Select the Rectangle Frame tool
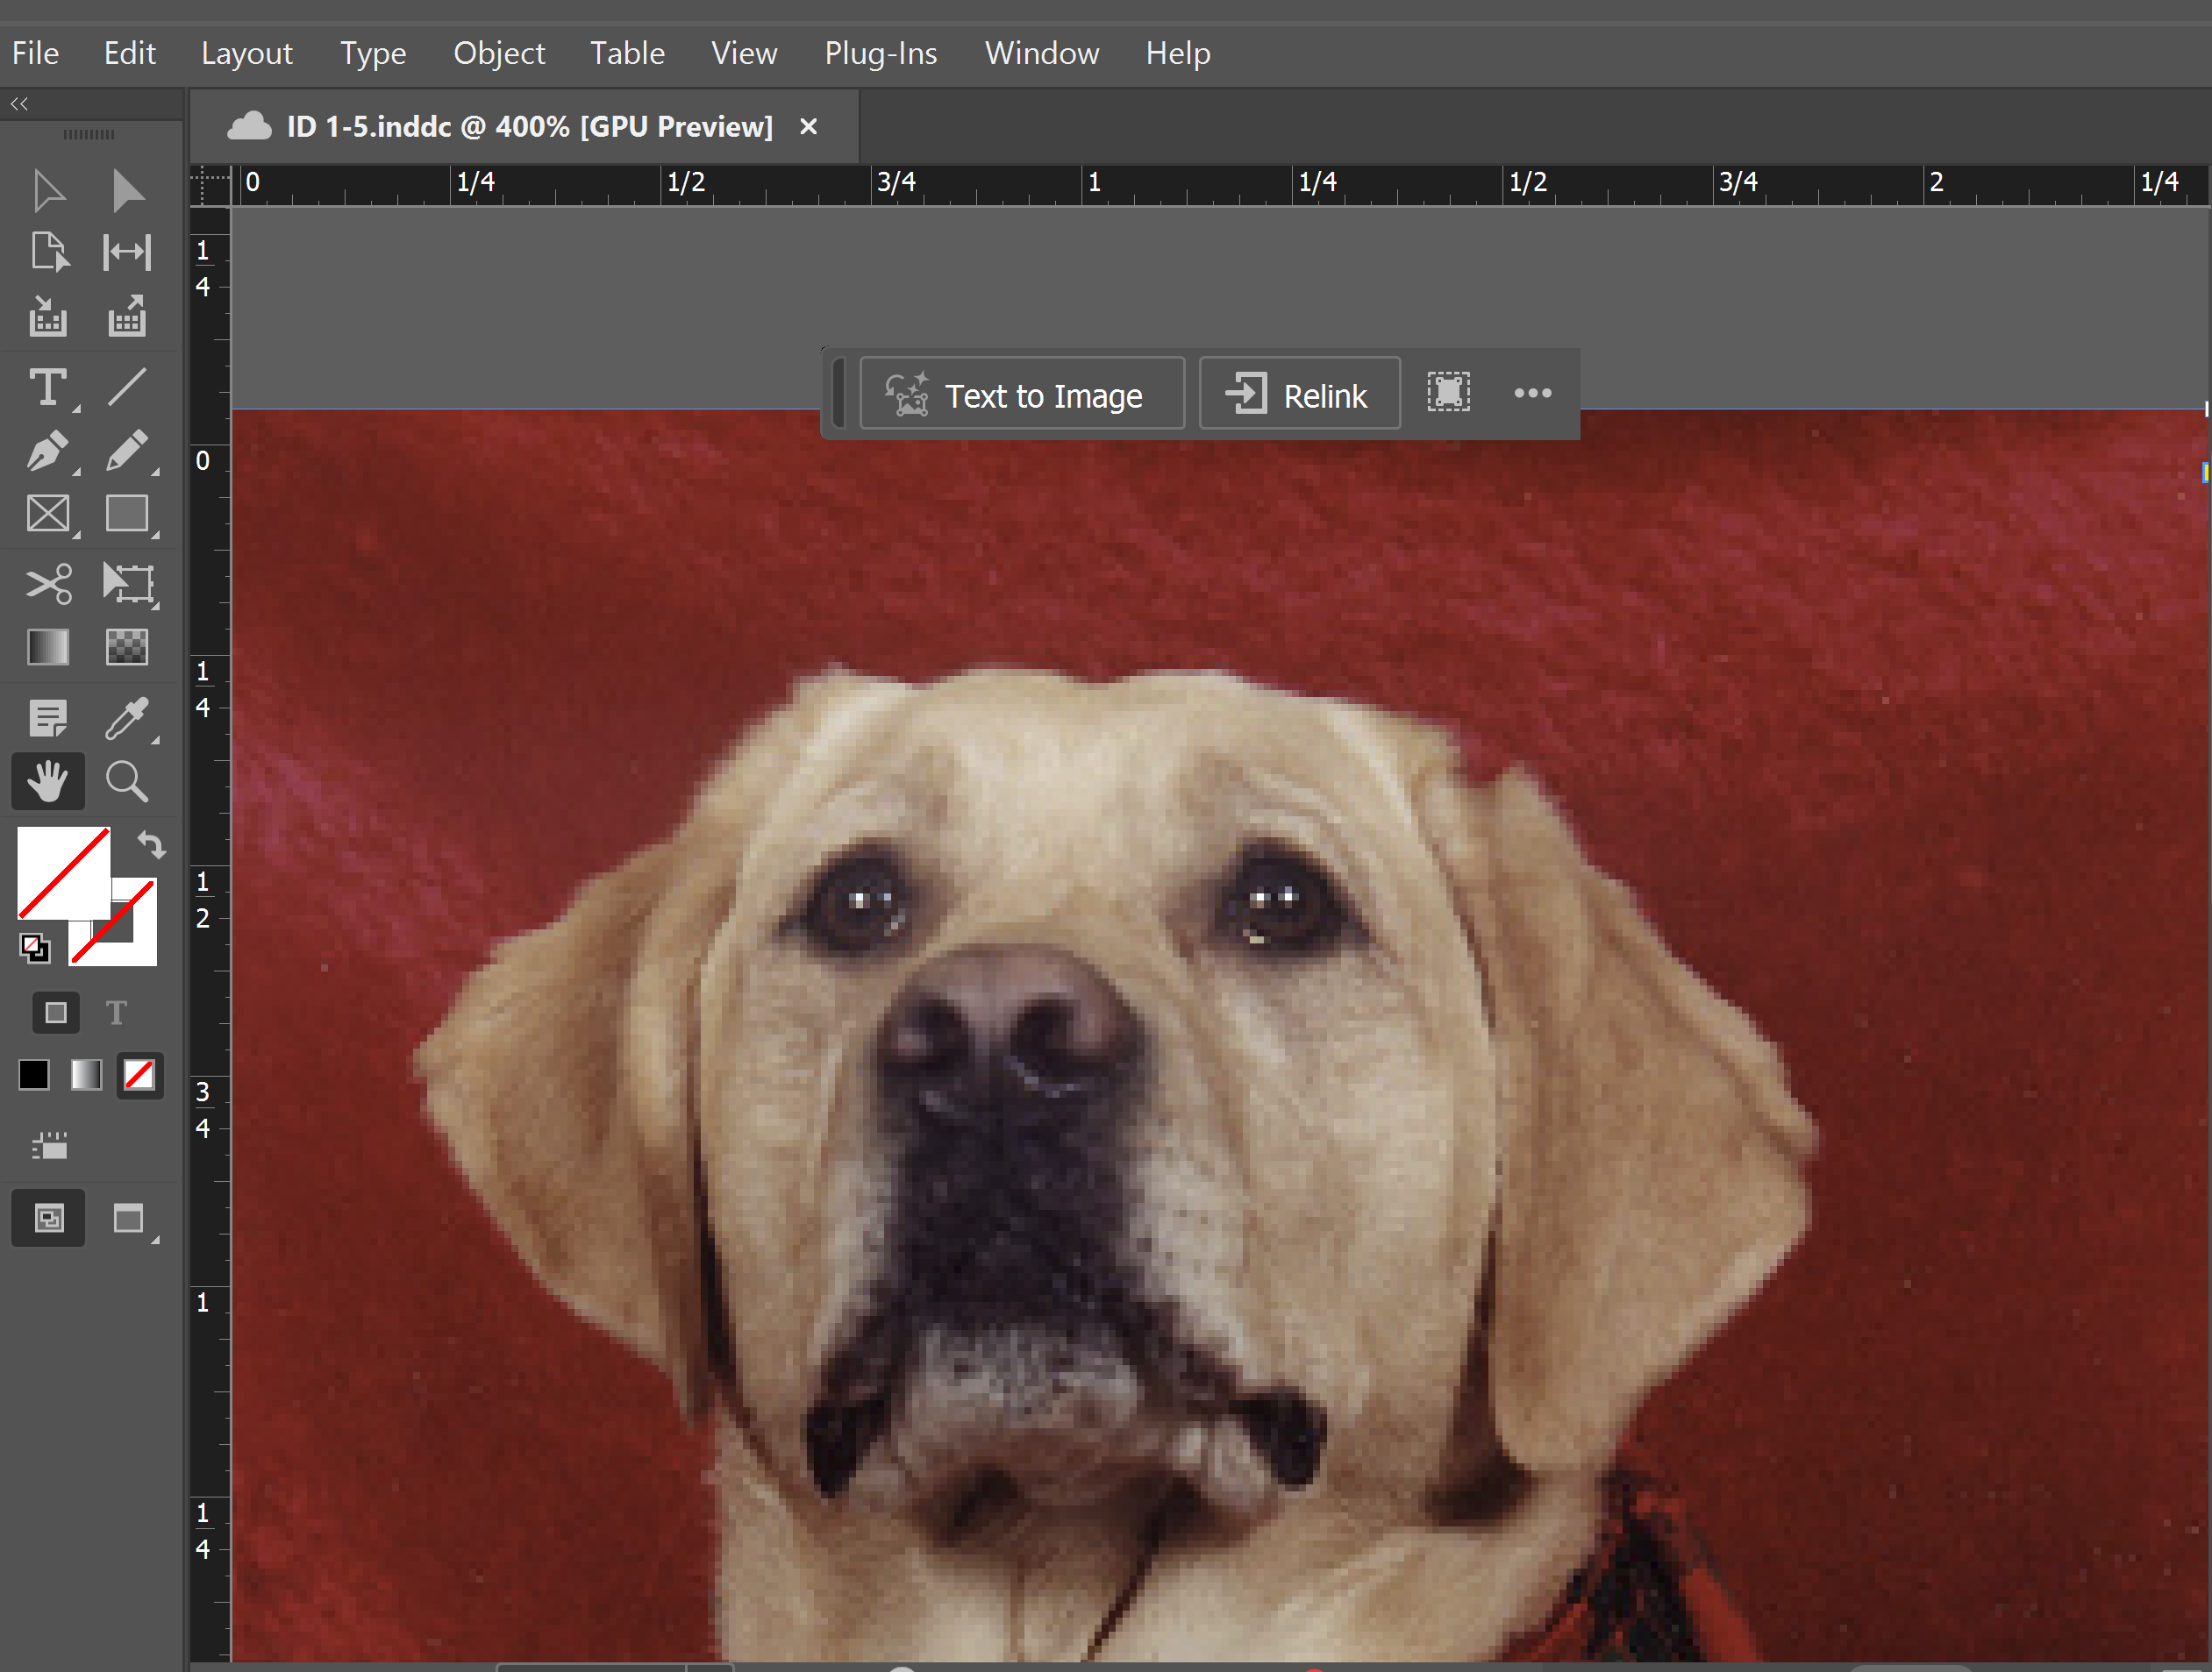This screenshot has width=2212, height=1672. click(48, 514)
